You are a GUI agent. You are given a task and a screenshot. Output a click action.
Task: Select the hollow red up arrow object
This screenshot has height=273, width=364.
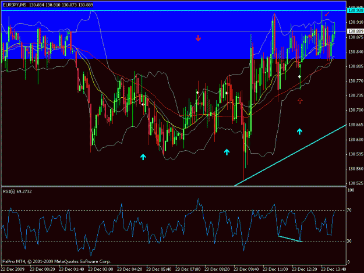tap(300, 101)
